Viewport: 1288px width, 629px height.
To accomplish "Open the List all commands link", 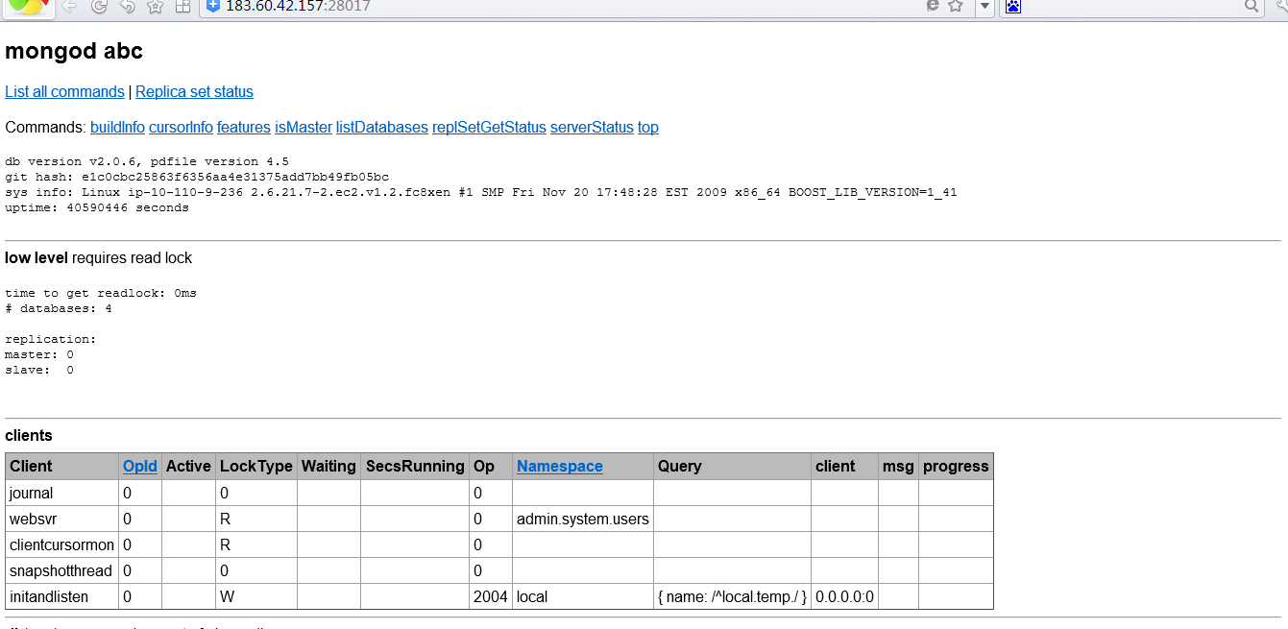I will pyautogui.click(x=64, y=92).
